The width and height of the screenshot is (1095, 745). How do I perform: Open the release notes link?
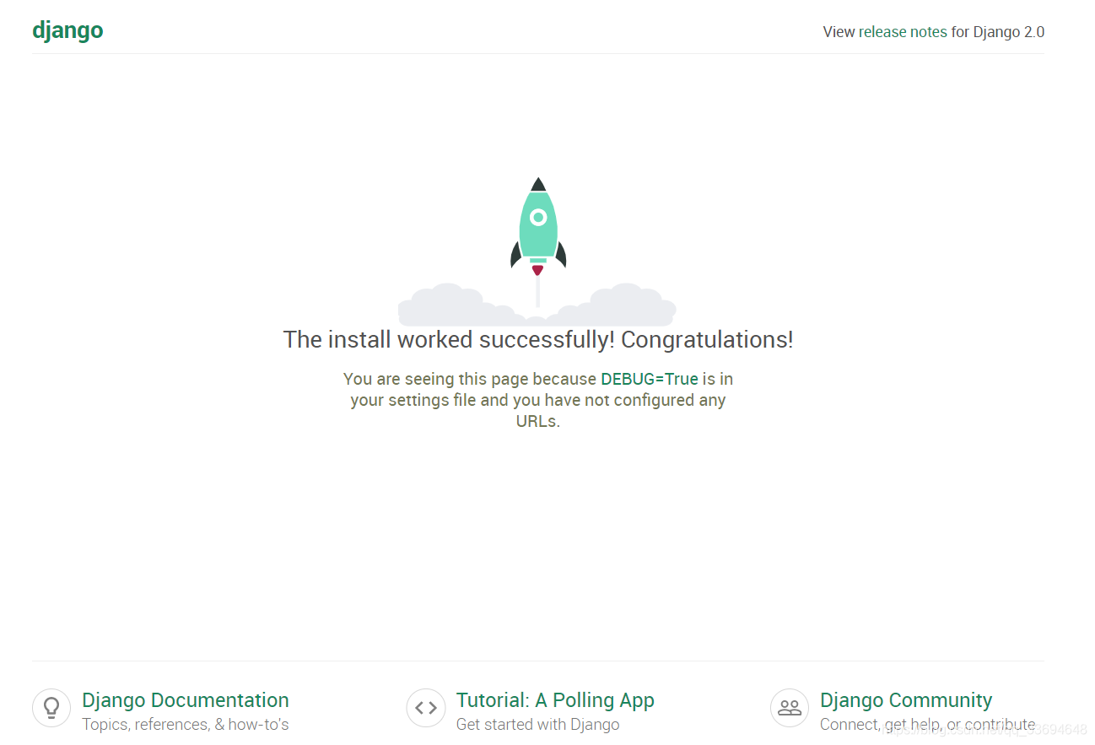pos(903,32)
